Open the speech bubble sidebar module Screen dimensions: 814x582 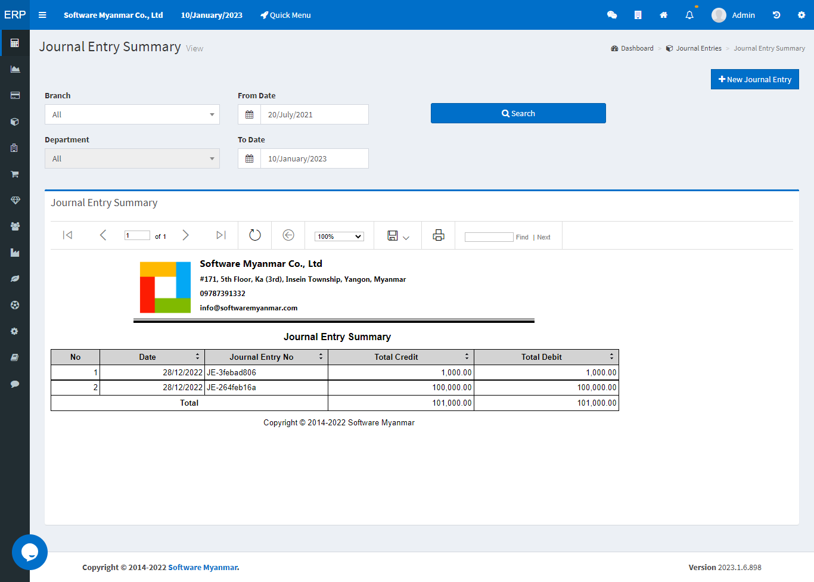[15, 384]
